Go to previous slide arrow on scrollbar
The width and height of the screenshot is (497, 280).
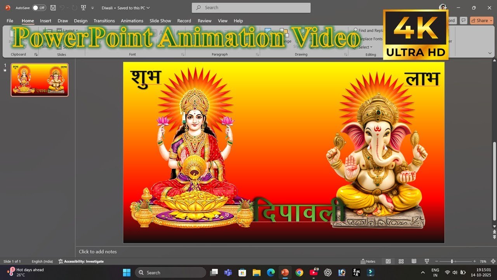click(x=494, y=232)
